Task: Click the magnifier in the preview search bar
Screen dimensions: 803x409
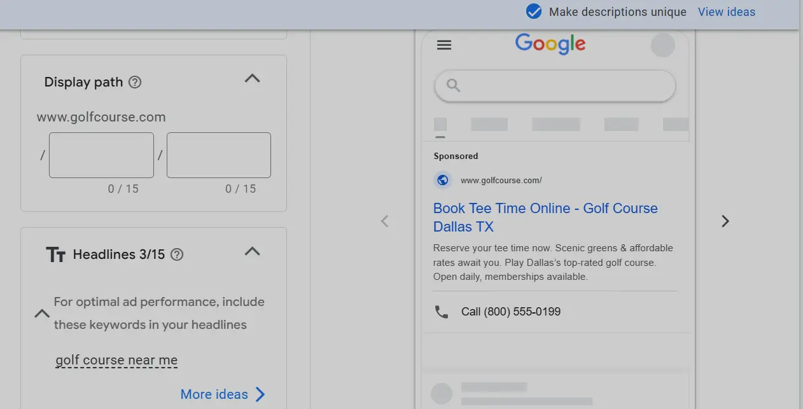Action: [452, 86]
